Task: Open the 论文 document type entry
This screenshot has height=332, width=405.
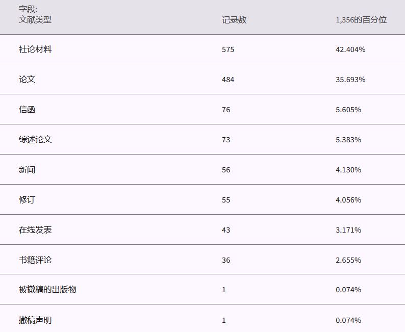Action: pyautogui.click(x=27, y=80)
